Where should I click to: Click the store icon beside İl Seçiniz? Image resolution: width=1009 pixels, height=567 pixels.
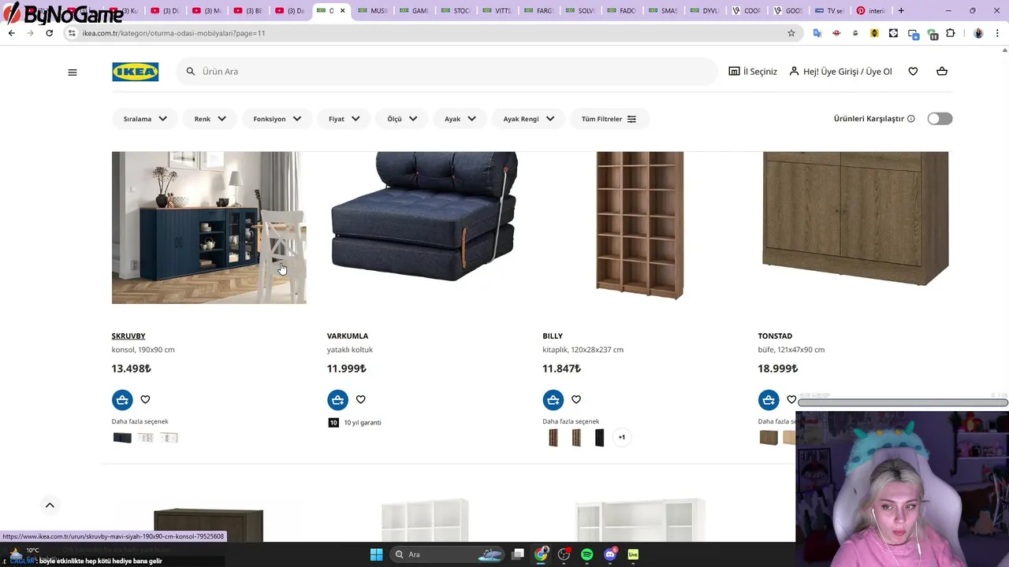pyautogui.click(x=734, y=71)
